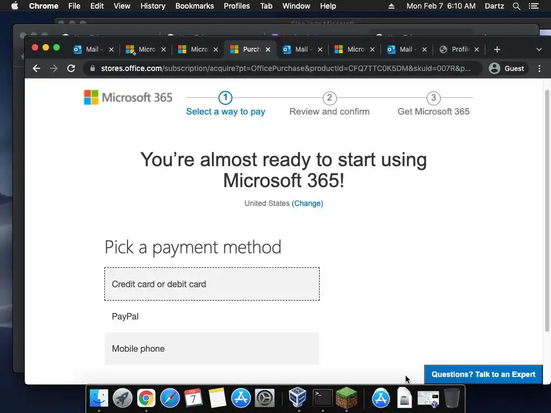Open Chrome File menu
Viewport: 551px width, 413px height.
74,6
